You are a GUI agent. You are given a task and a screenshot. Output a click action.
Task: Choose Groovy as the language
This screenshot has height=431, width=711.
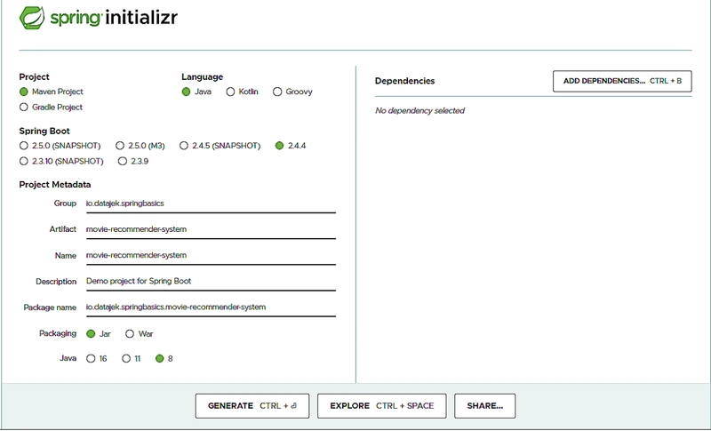tap(278, 92)
